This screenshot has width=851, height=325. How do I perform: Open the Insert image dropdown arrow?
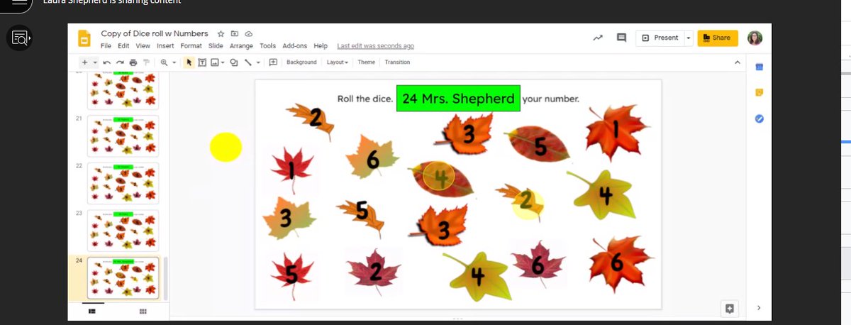pyautogui.click(x=223, y=62)
